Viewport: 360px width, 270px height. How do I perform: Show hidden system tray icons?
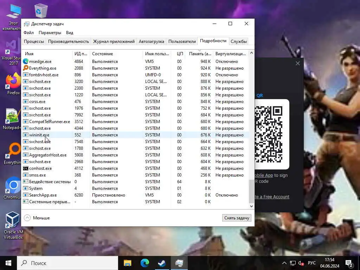pos(284,263)
